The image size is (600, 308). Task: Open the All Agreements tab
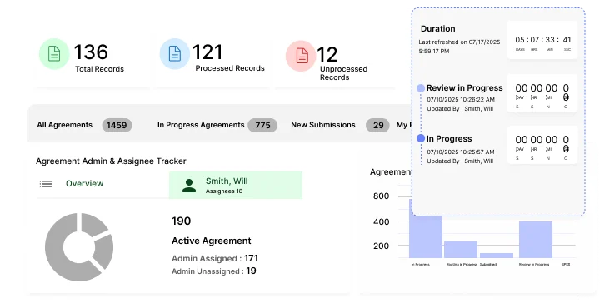pyautogui.click(x=65, y=125)
